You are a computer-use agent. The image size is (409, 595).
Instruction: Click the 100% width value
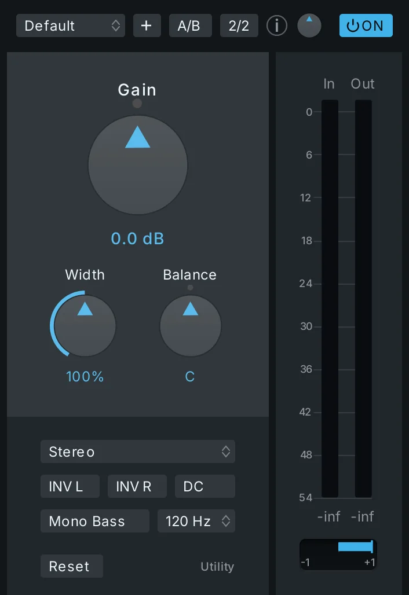click(x=85, y=376)
